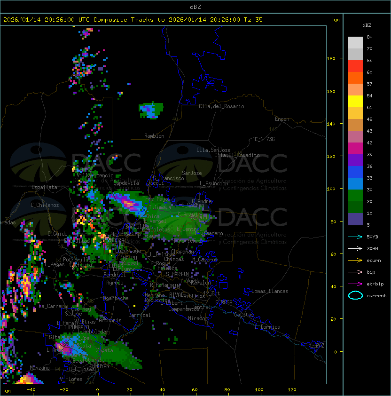391x396 pixels.
Task: Click the 'M_Caseros' map label
Action: pos(205,260)
